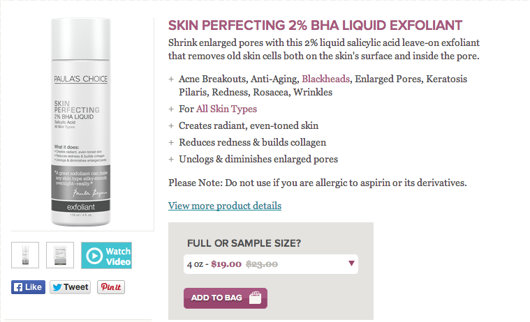Click the shopping bag icon on Add to Bag
Screen dimensions: 530x322
pos(255,298)
